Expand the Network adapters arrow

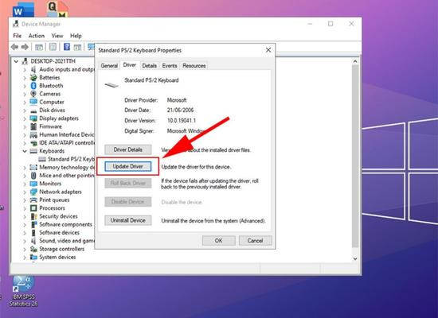pos(25,192)
